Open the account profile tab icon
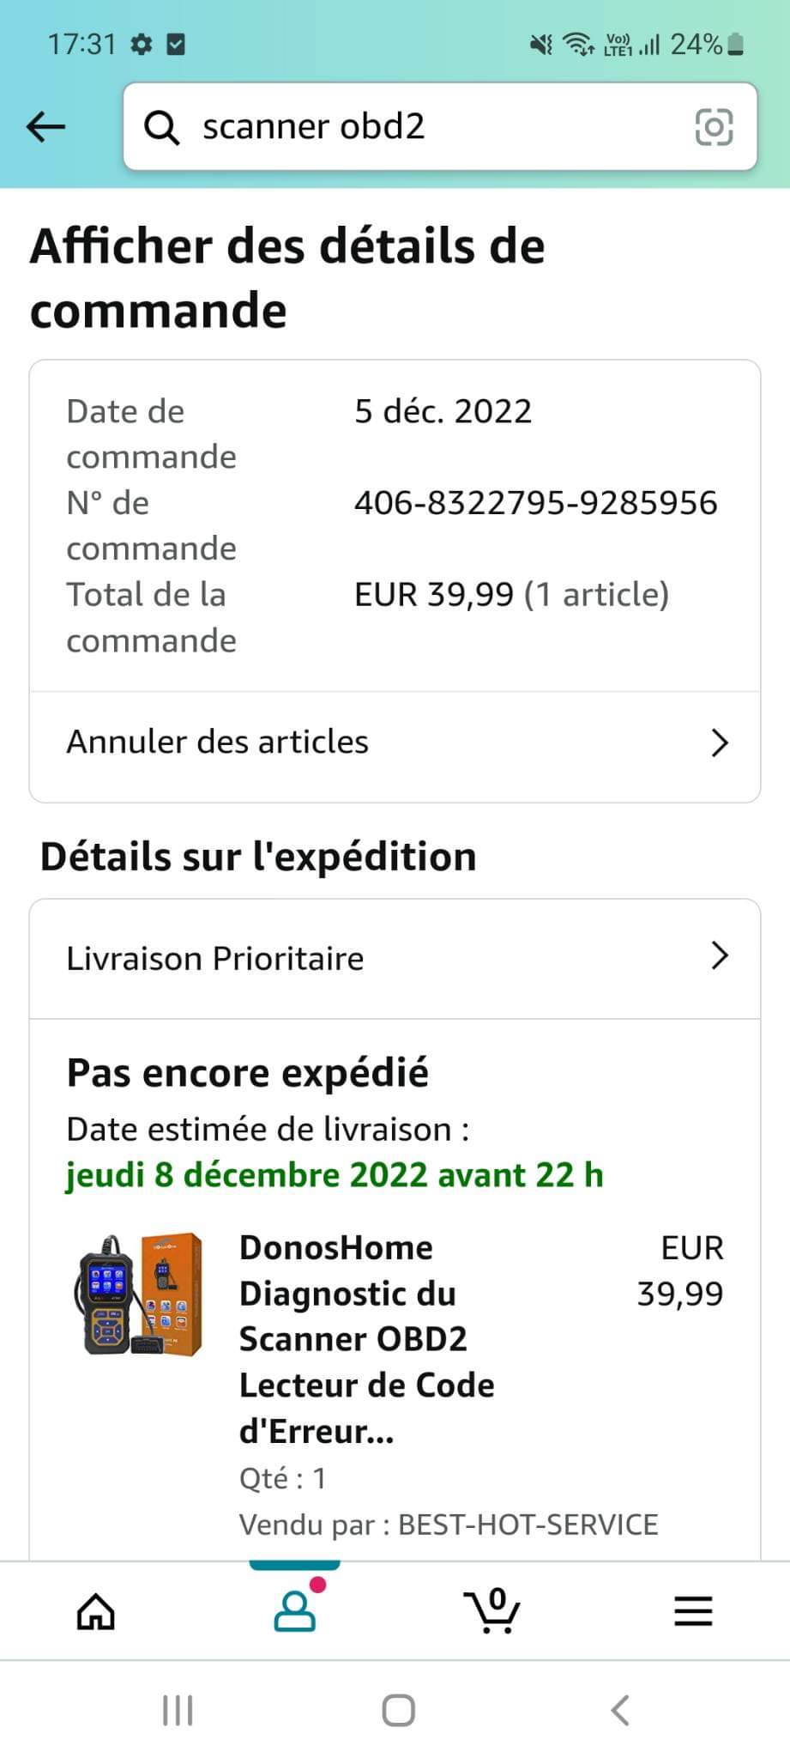Viewport: 790px width, 1758px height. pyautogui.click(x=295, y=1610)
